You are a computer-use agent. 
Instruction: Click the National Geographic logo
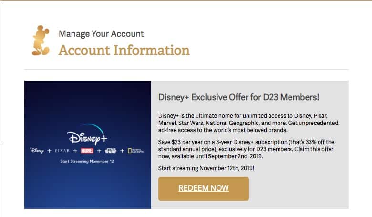[x=136, y=151]
